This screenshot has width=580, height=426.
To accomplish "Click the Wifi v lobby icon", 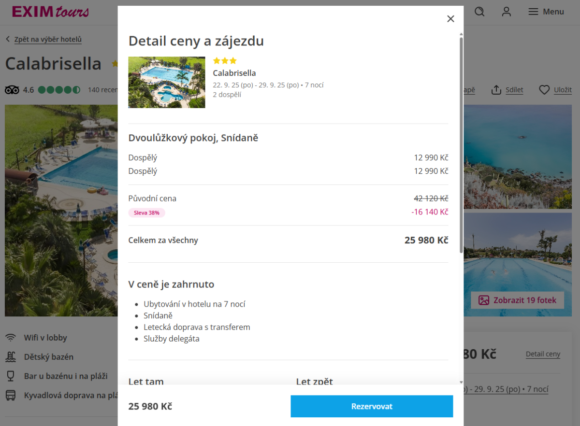I will (x=11, y=338).
